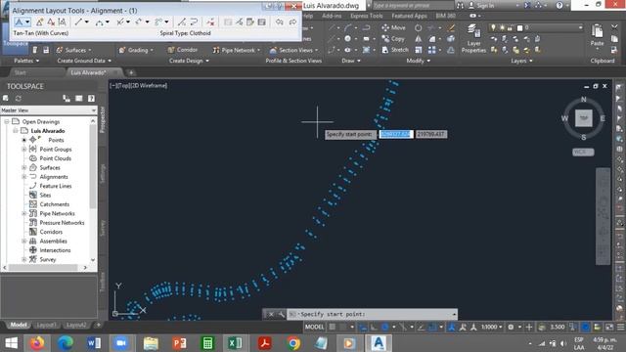Select the Fixed Line drawing tool

[78, 22]
